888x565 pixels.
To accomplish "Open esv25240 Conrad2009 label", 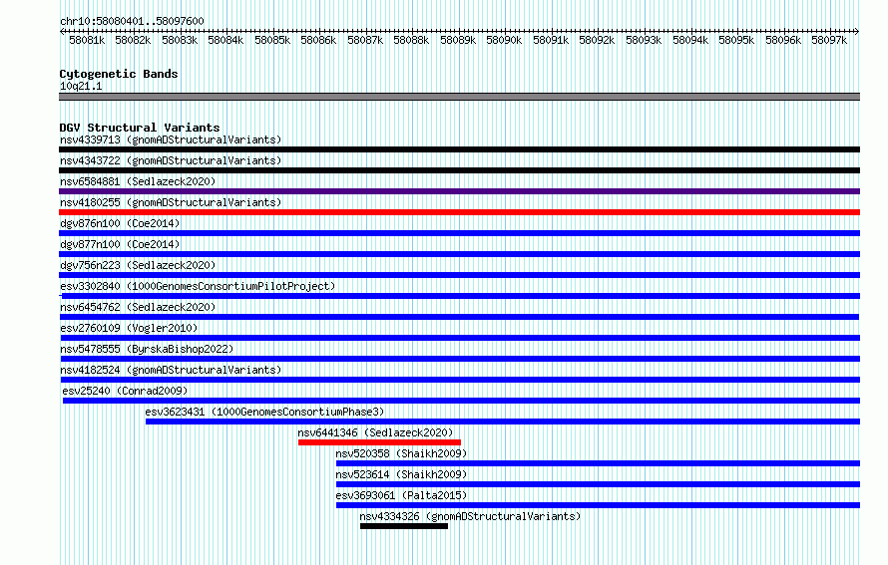I will coord(125,391).
